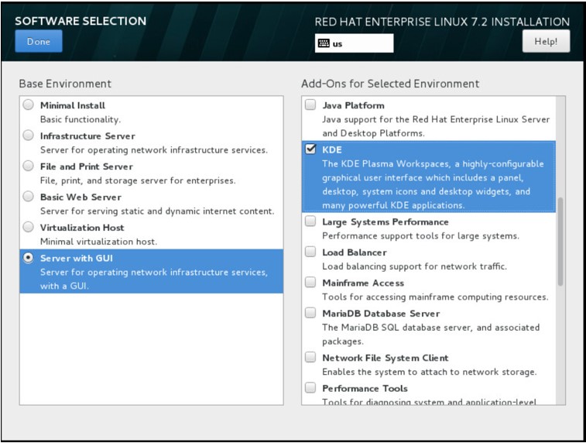Click 'Server for operating network infrastructure services.' text
This screenshot has width=586, height=443.
(x=154, y=150)
